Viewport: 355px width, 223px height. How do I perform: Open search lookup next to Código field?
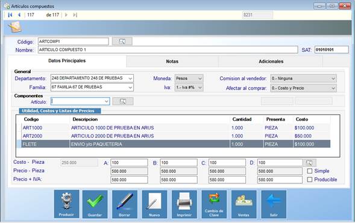click(x=122, y=41)
